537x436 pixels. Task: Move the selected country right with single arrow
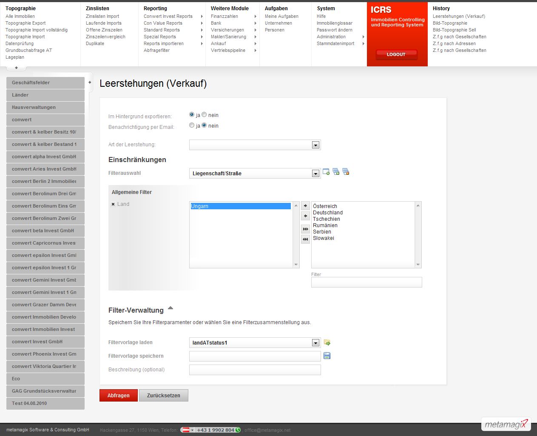point(305,206)
